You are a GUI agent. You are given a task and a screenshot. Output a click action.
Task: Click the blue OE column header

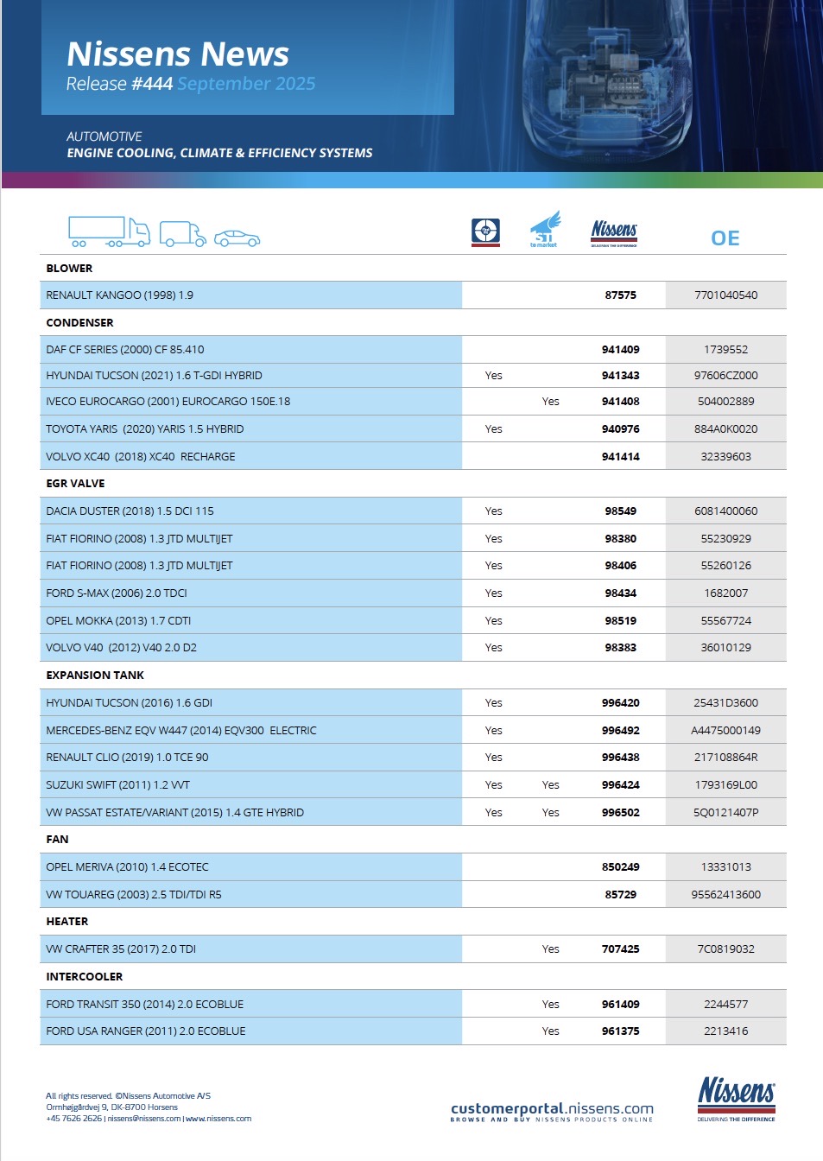[725, 238]
